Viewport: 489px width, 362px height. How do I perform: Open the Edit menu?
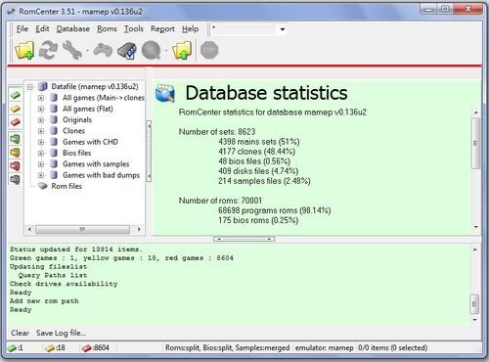tap(42, 29)
